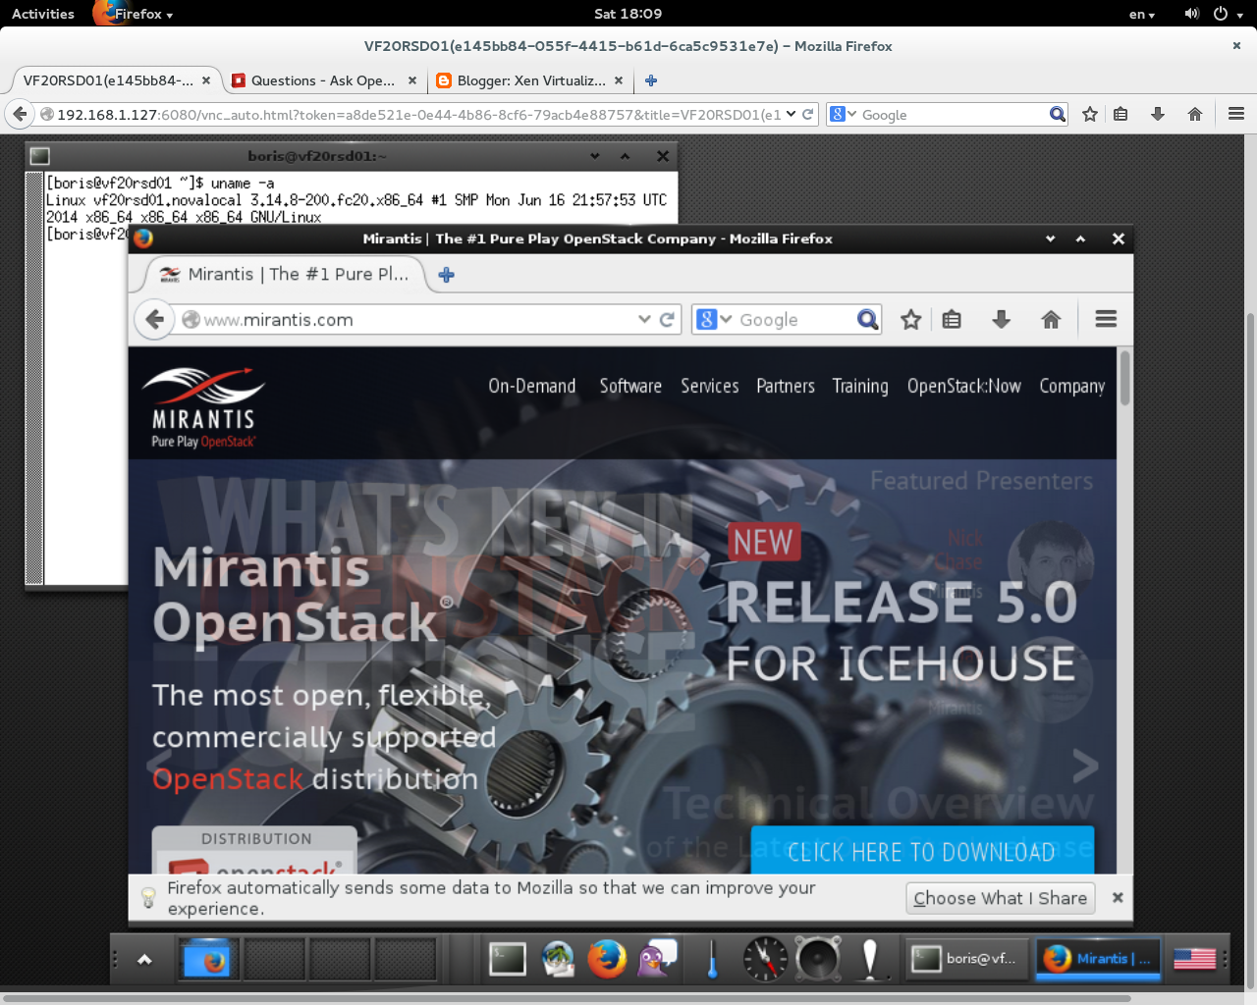Show bookmarks list in inner Firefox
The height and width of the screenshot is (1005, 1257).
[x=952, y=319]
